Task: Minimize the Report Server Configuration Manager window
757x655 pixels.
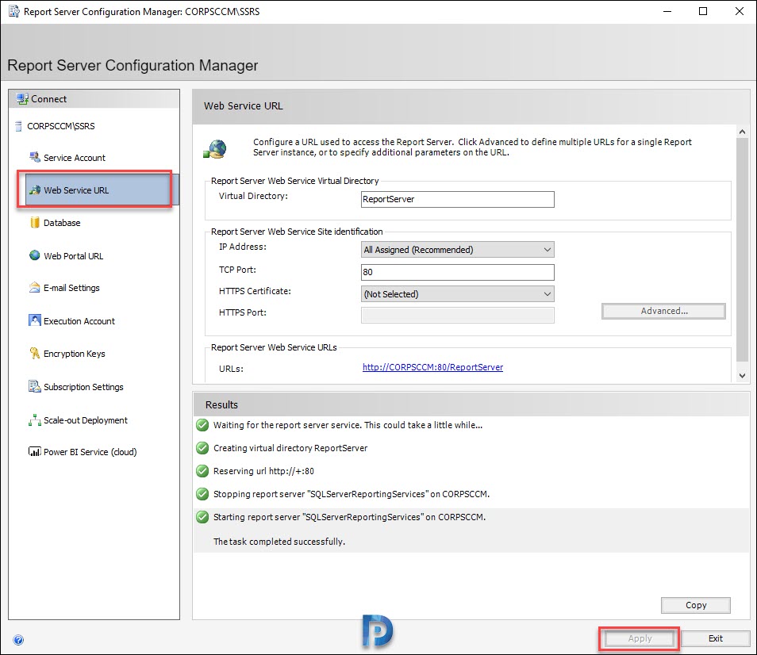Action: pyautogui.click(x=667, y=11)
